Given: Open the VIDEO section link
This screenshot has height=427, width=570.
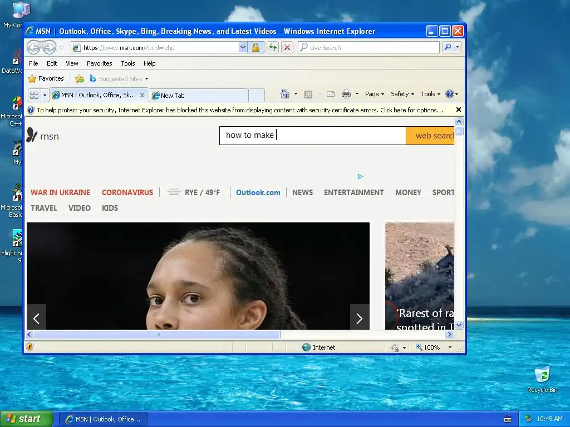Looking at the screenshot, I should click(x=80, y=208).
